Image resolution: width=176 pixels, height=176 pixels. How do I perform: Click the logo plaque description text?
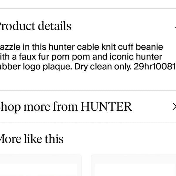point(48,67)
